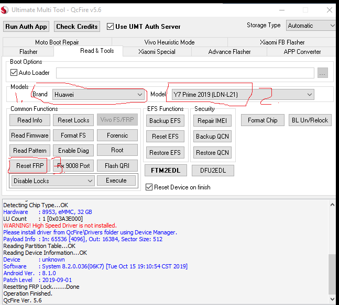Click the 'Payload Info' log line
This screenshot has height=305, width=339.
click(x=83, y=239)
